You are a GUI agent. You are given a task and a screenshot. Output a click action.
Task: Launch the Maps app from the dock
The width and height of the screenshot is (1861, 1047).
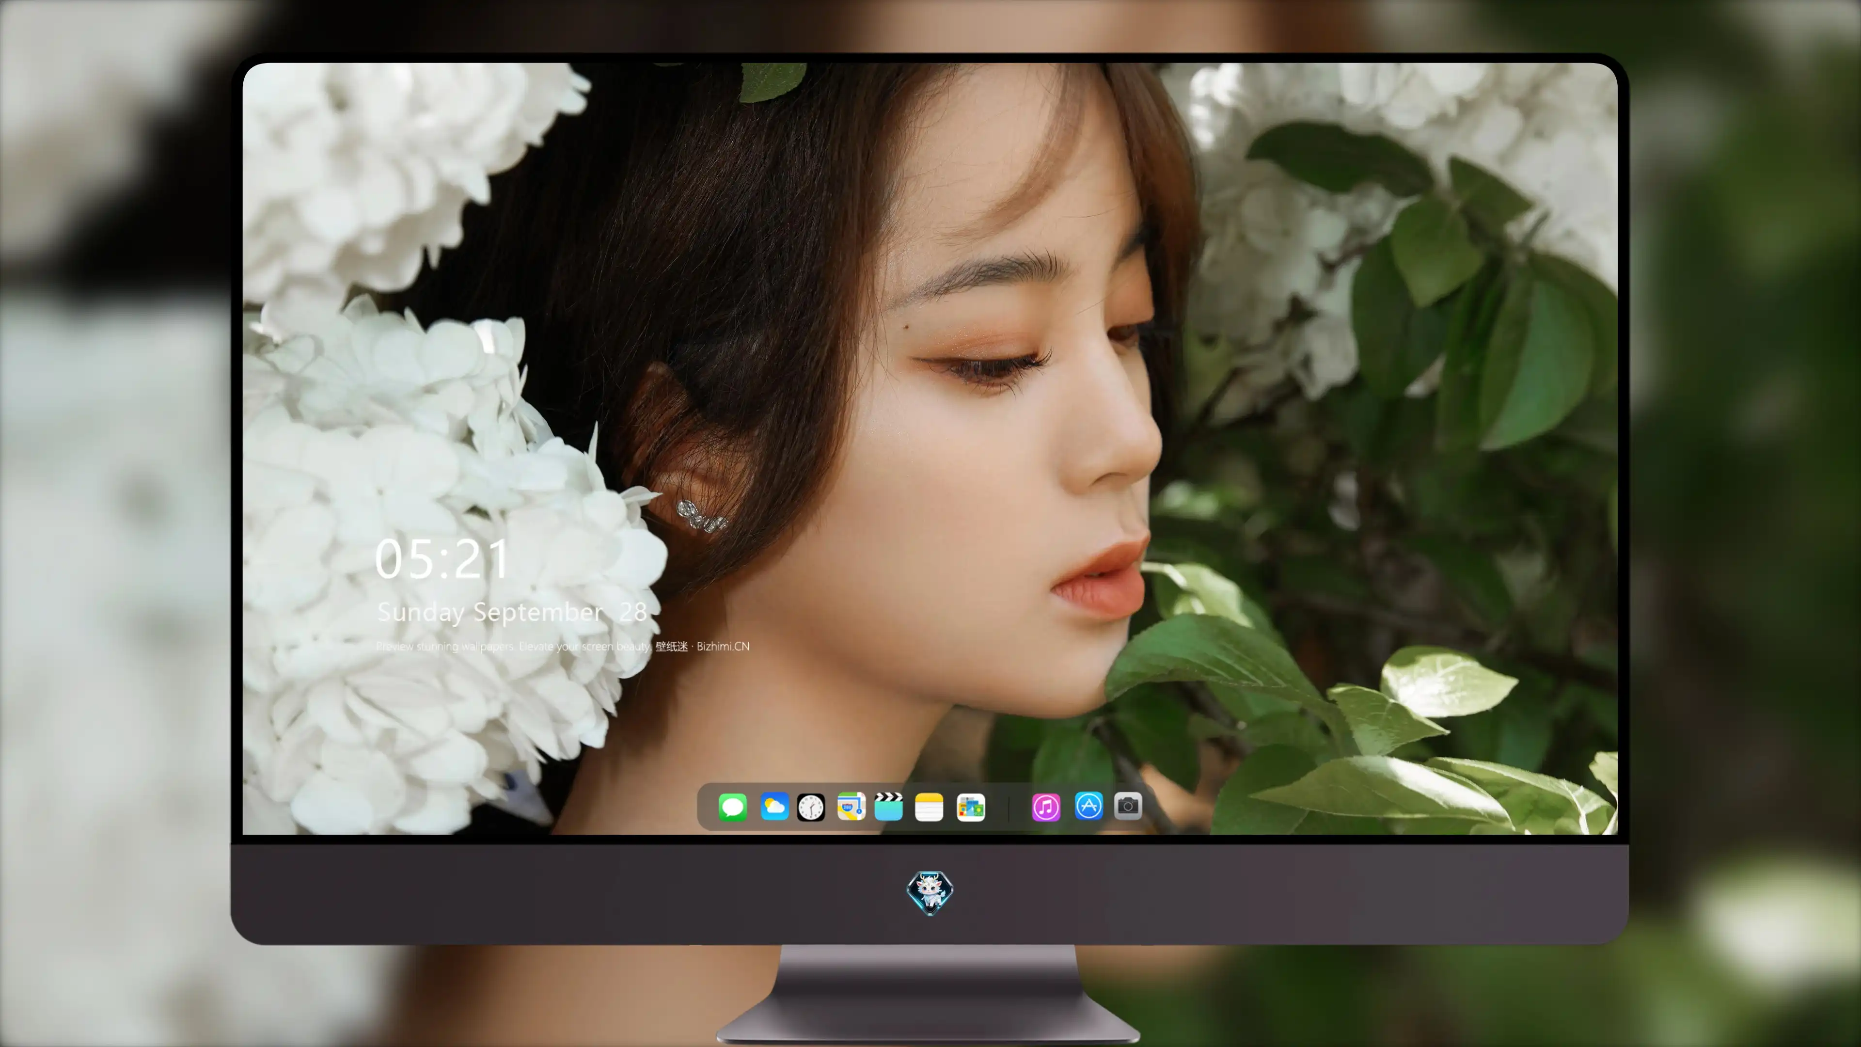851,807
